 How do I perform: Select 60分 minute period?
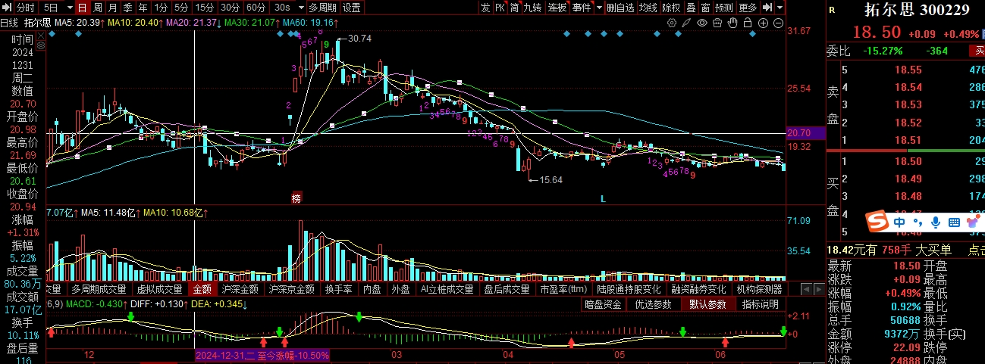(x=256, y=8)
